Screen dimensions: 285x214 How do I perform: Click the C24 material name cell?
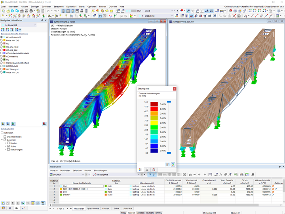82,186
